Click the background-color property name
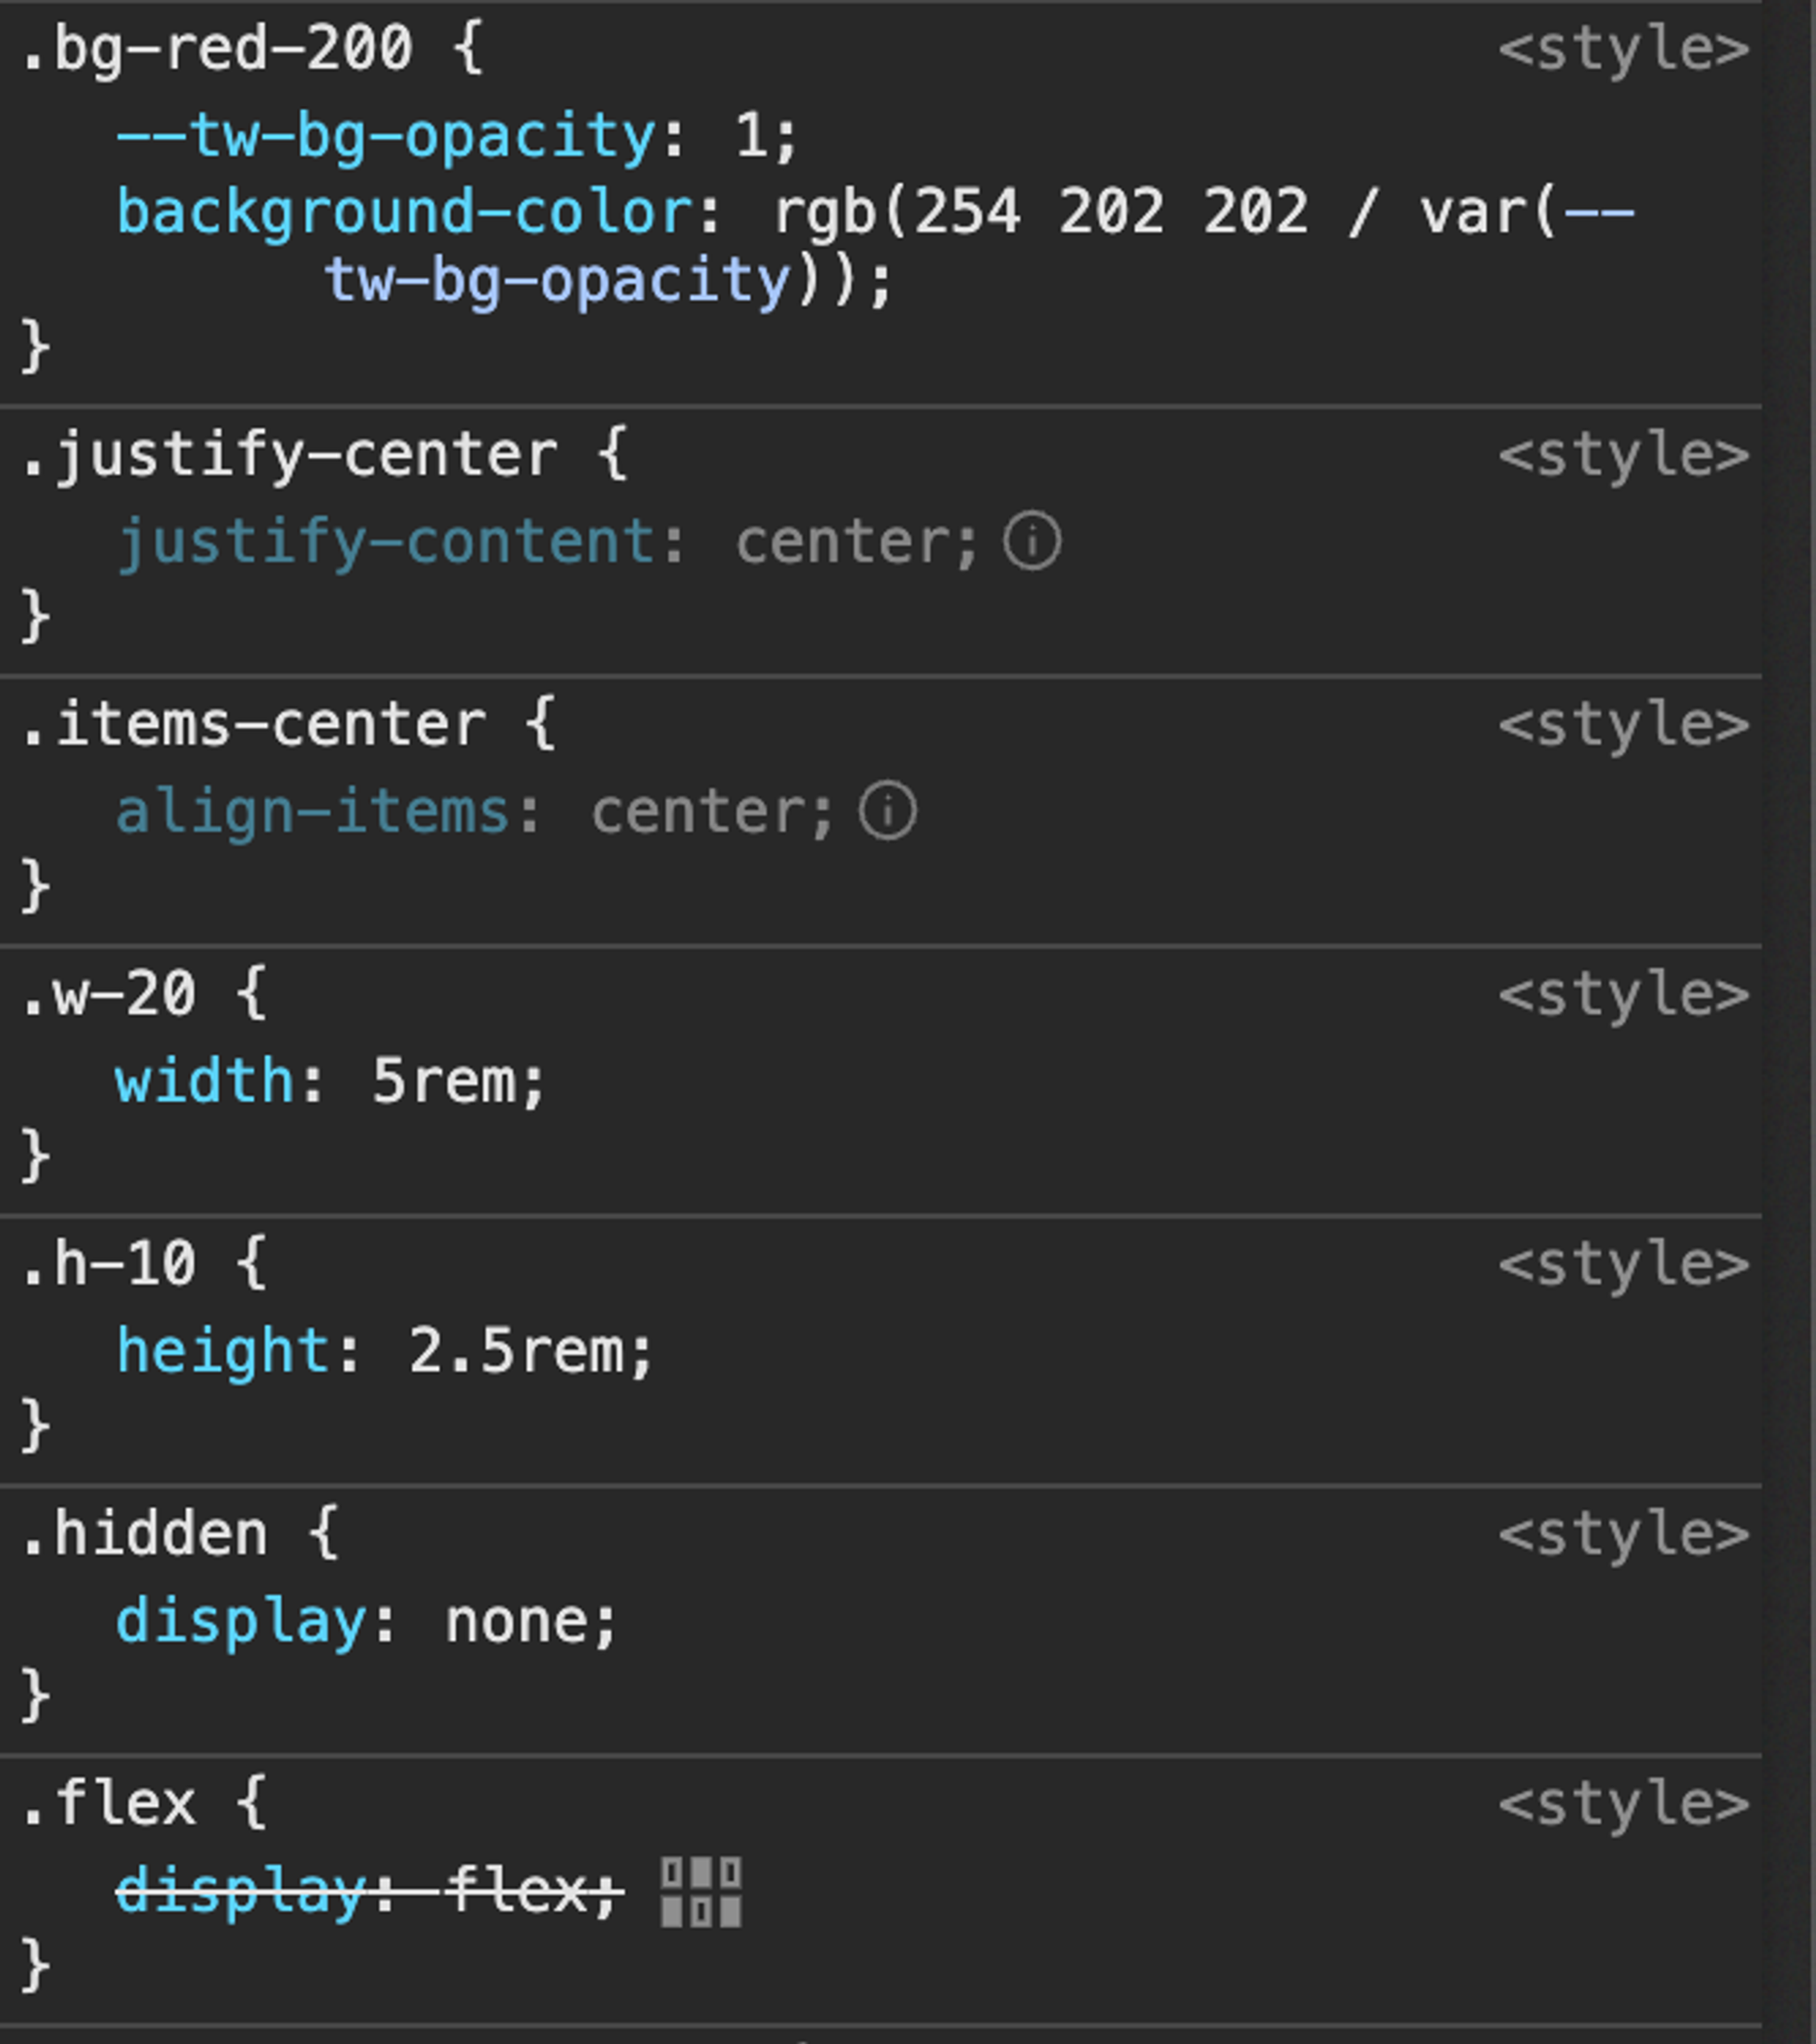This screenshot has height=2044, width=1816. (405, 213)
